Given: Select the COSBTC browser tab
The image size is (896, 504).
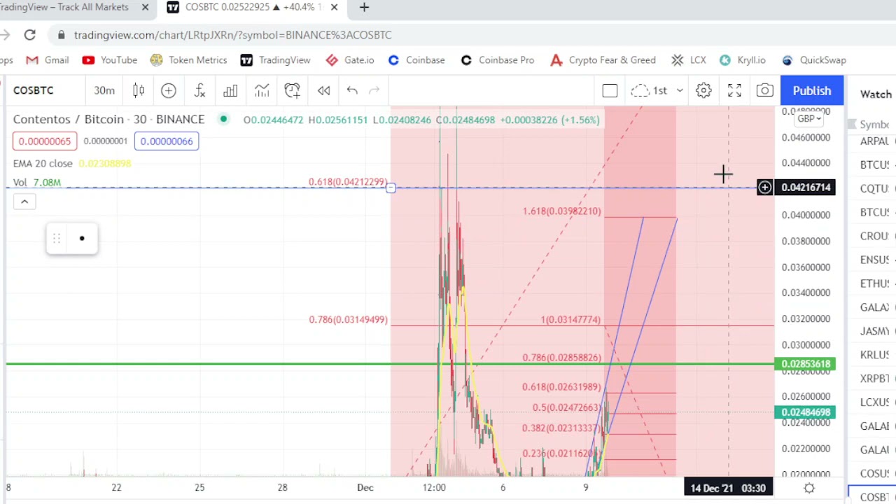Looking at the screenshot, I should (x=252, y=7).
